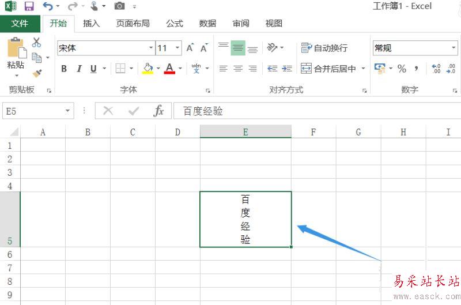Toggle align text right

click(x=253, y=69)
